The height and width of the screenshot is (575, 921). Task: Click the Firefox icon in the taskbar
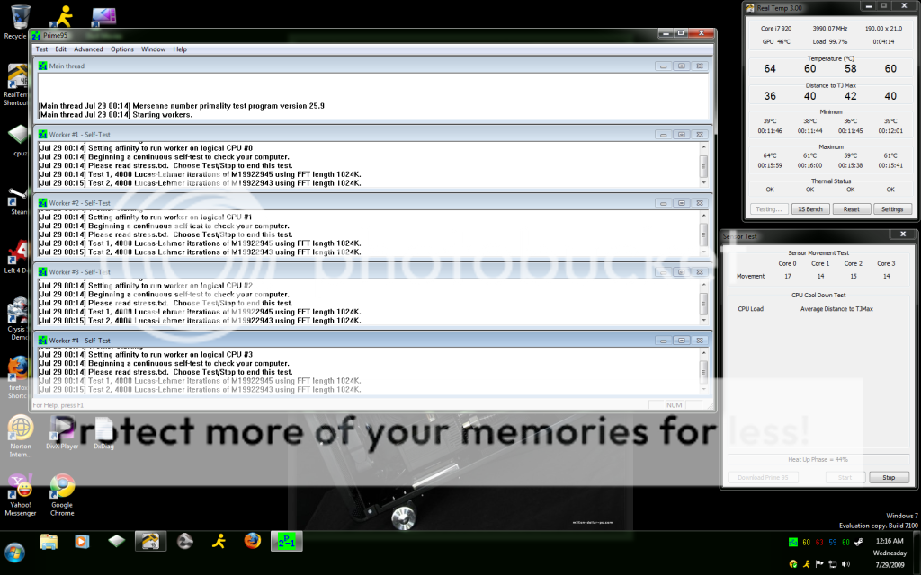click(x=253, y=541)
